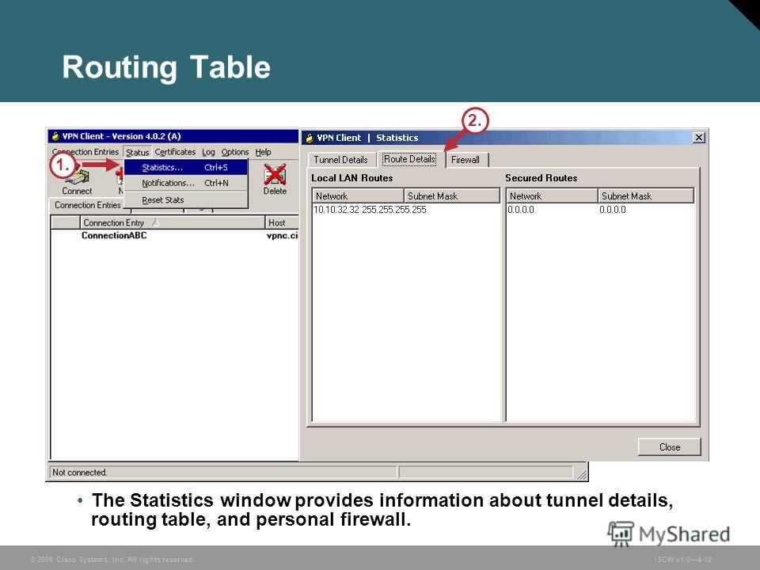Image resolution: width=760 pixels, height=570 pixels.
Task: Click the Statistics window bullet description text
Action: [382, 509]
